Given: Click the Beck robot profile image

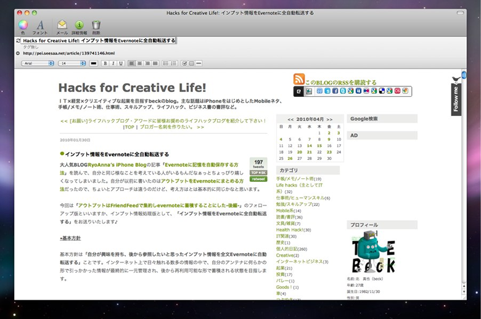Looking at the screenshot, I should (373, 252).
